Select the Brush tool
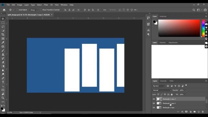Image resolution: width=208 pixels, height=117 pixels. 3,51
